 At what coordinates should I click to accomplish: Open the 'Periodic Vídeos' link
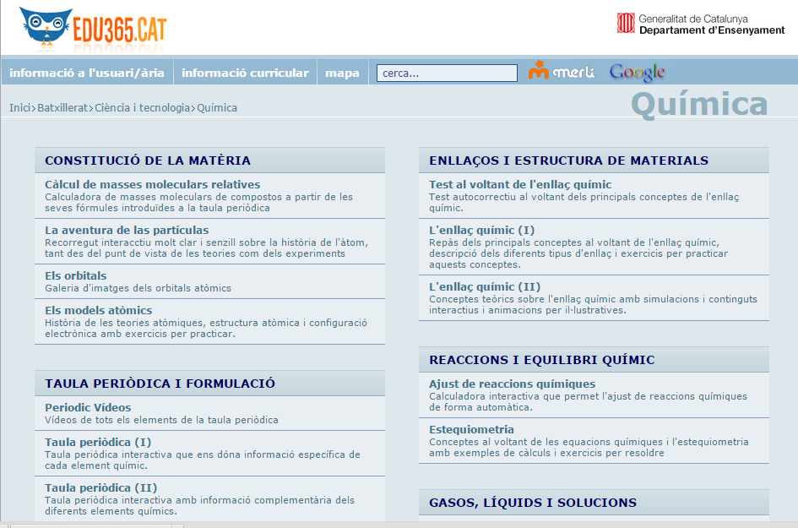point(88,407)
